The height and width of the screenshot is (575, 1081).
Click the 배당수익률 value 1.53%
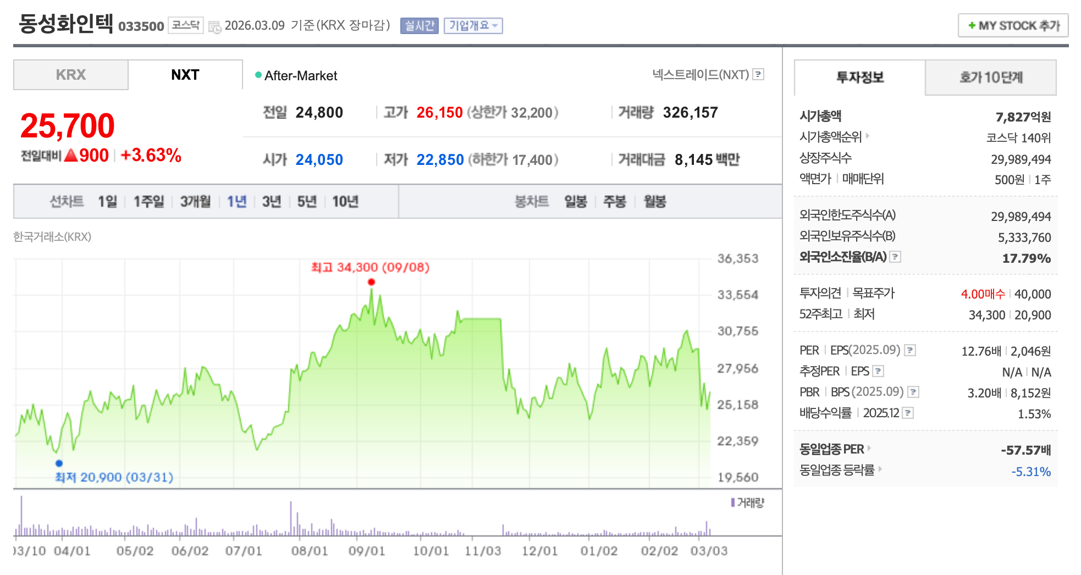pyautogui.click(x=1034, y=414)
